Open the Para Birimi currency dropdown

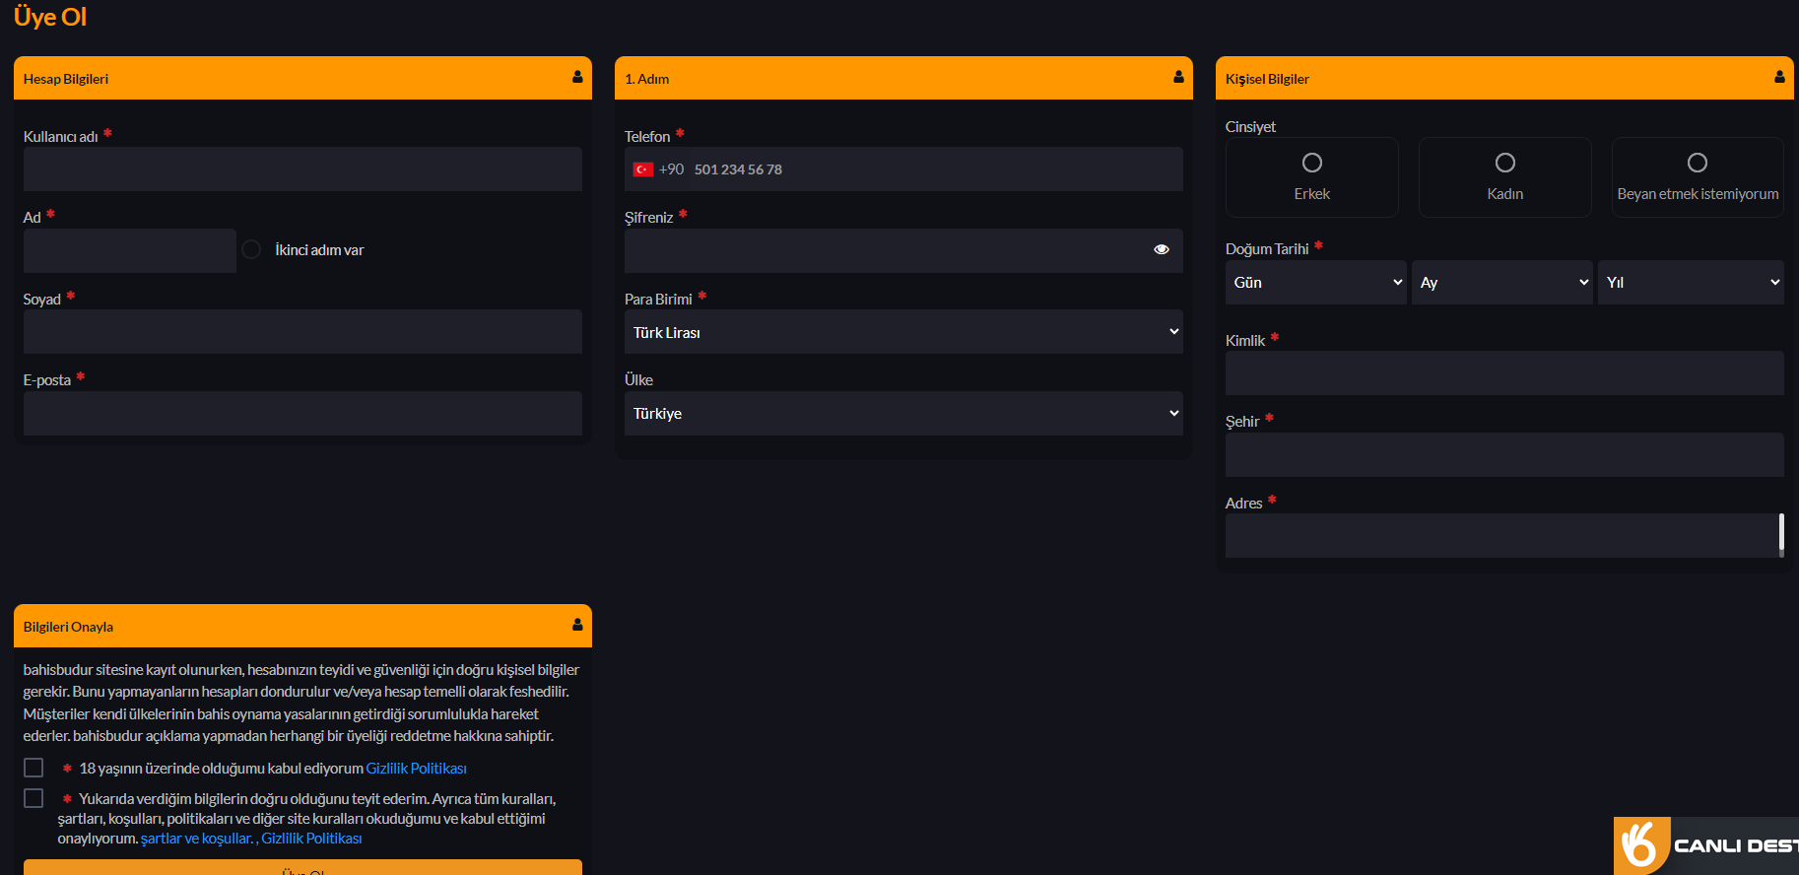(x=902, y=332)
